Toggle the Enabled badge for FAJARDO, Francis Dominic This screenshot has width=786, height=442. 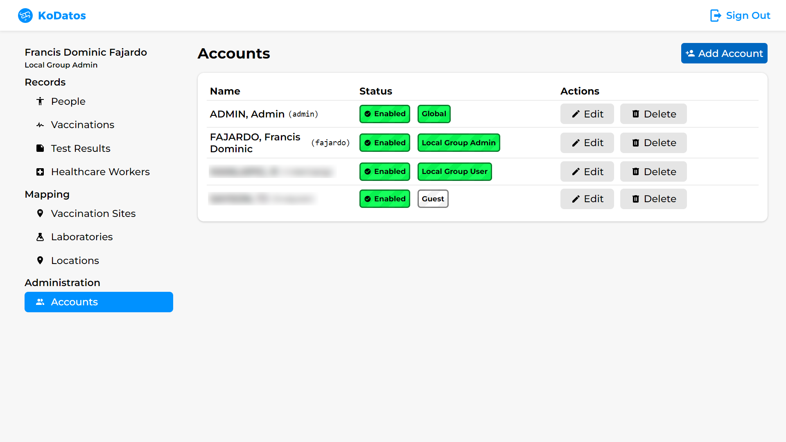pyautogui.click(x=384, y=142)
